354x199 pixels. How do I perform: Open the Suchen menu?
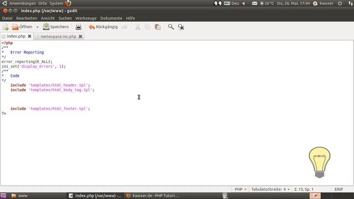pyautogui.click(x=65, y=18)
